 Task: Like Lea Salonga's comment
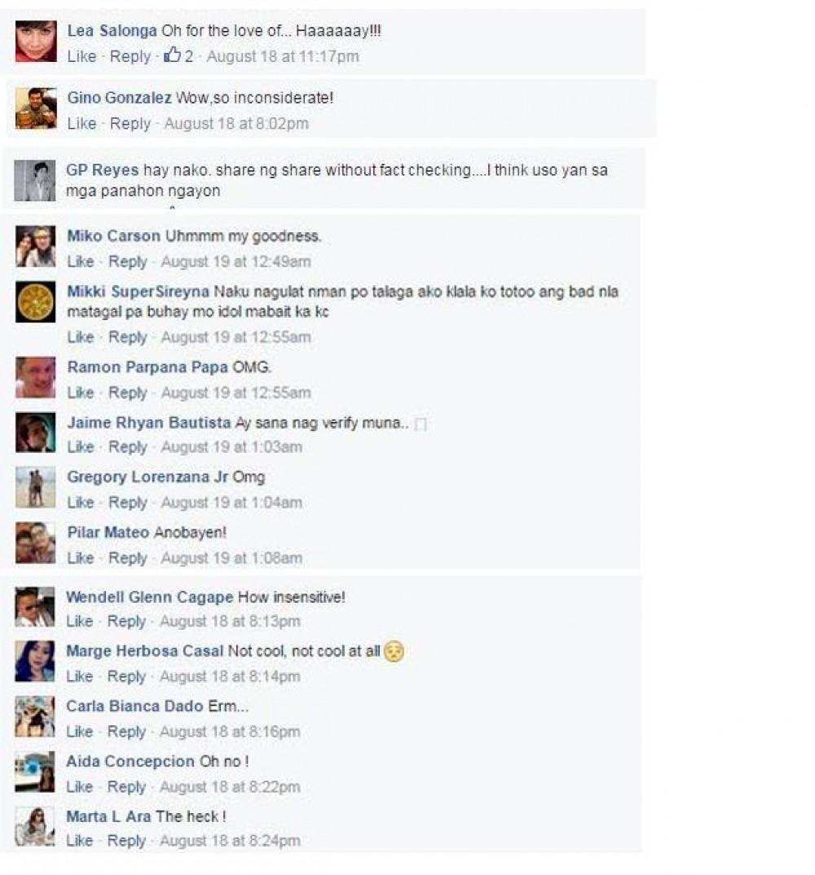point(81,56)
